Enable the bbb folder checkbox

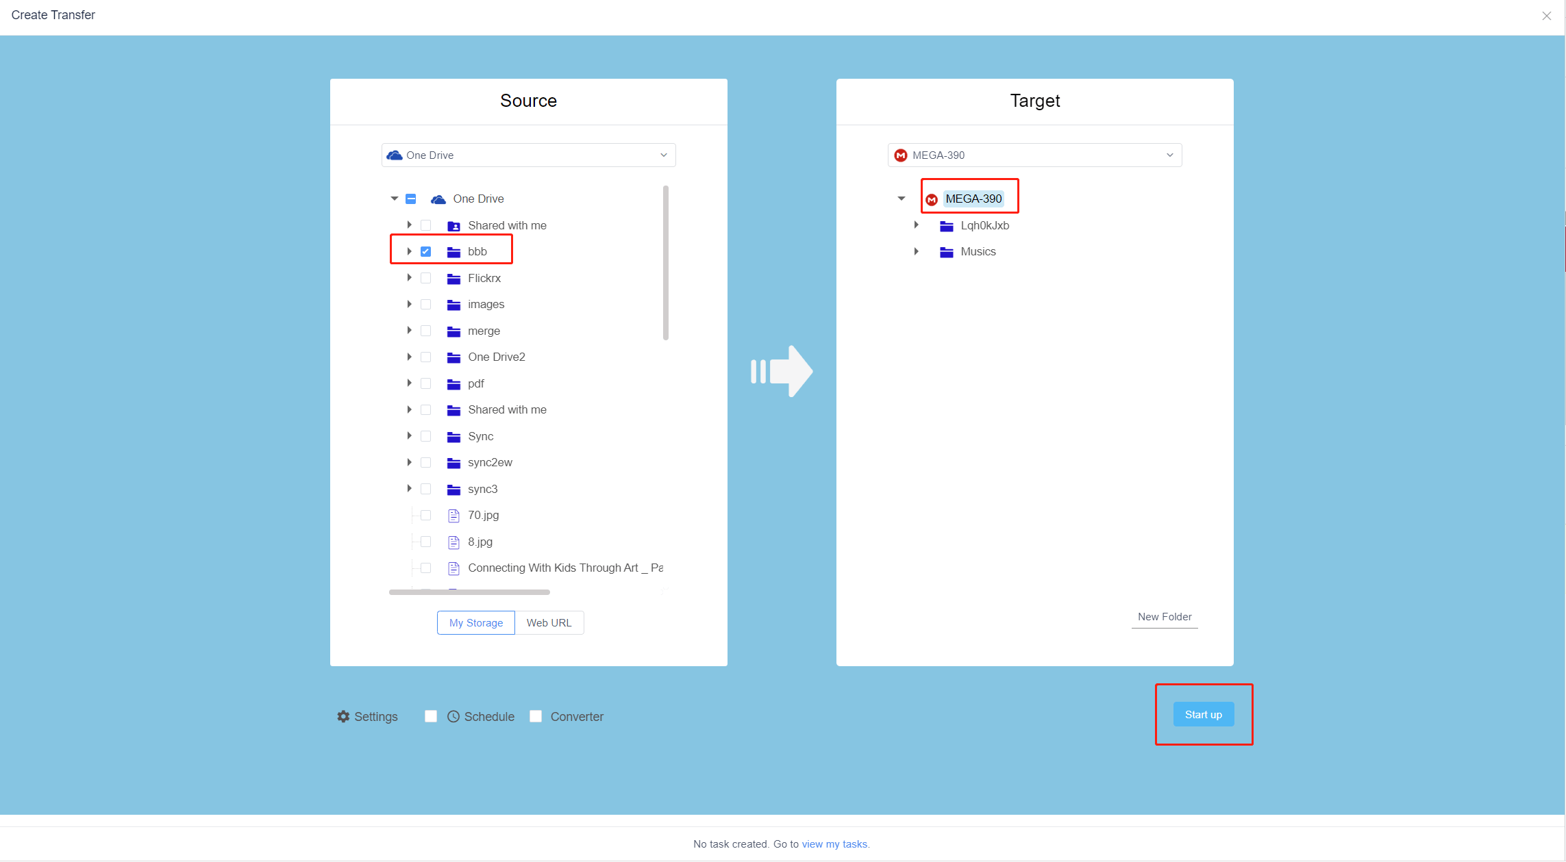pyautogui.click(x=427, y=251)
